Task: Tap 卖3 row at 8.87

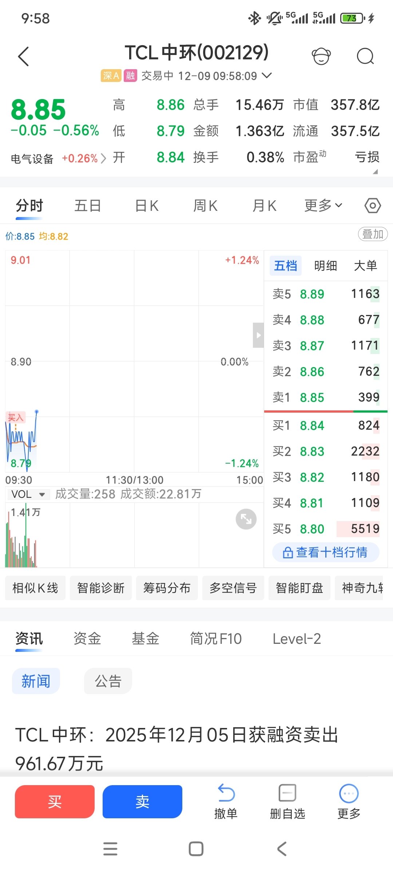Action: click(x=326, y=346)
